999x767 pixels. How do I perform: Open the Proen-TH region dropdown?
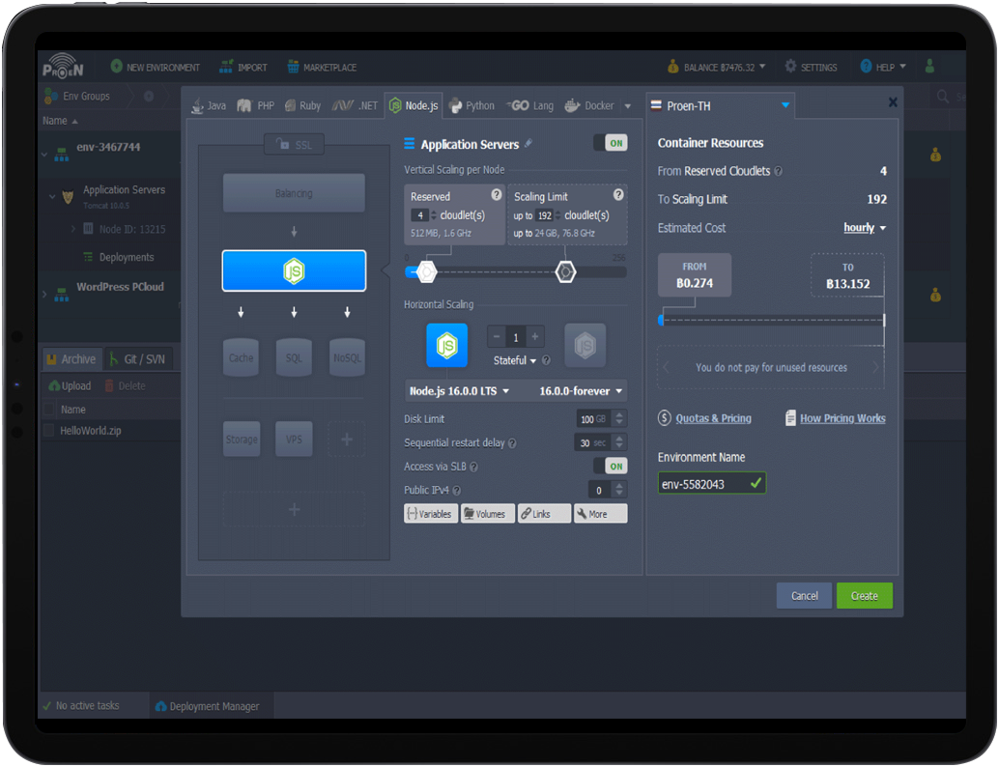(720, 105)
